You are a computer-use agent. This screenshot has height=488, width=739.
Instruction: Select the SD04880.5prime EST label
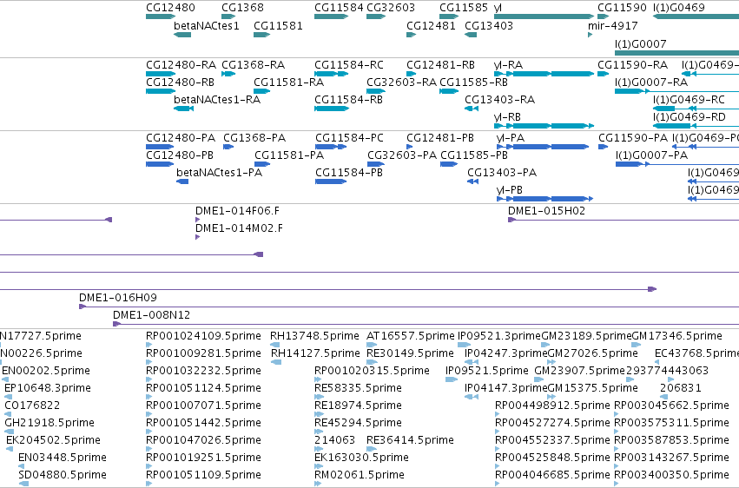(x=63, y=474)
